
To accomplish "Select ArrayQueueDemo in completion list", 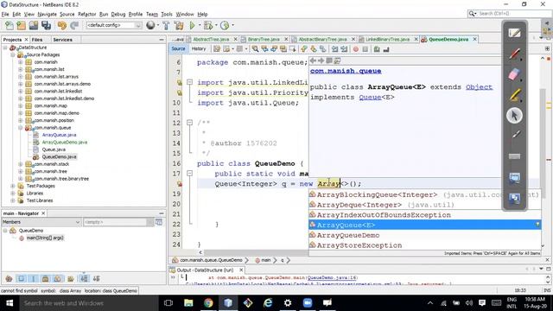I will (x=424, y=235).
